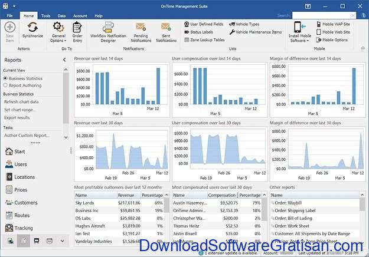The image size is (369, 257).
Task: Click the New Item button
Action: (10, 32)
